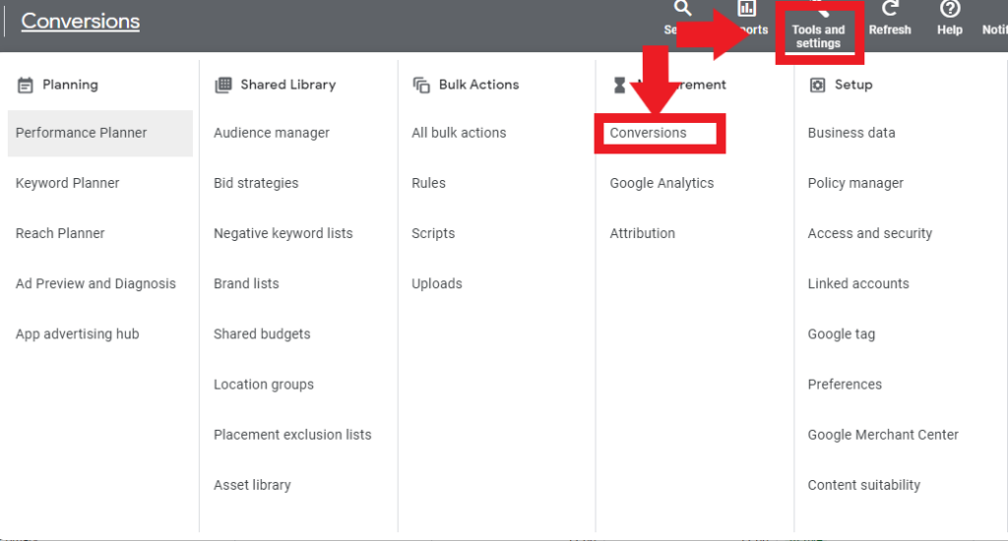
Task: Click the Bulk Actions stacked pages icon
Action: (421, 86)
